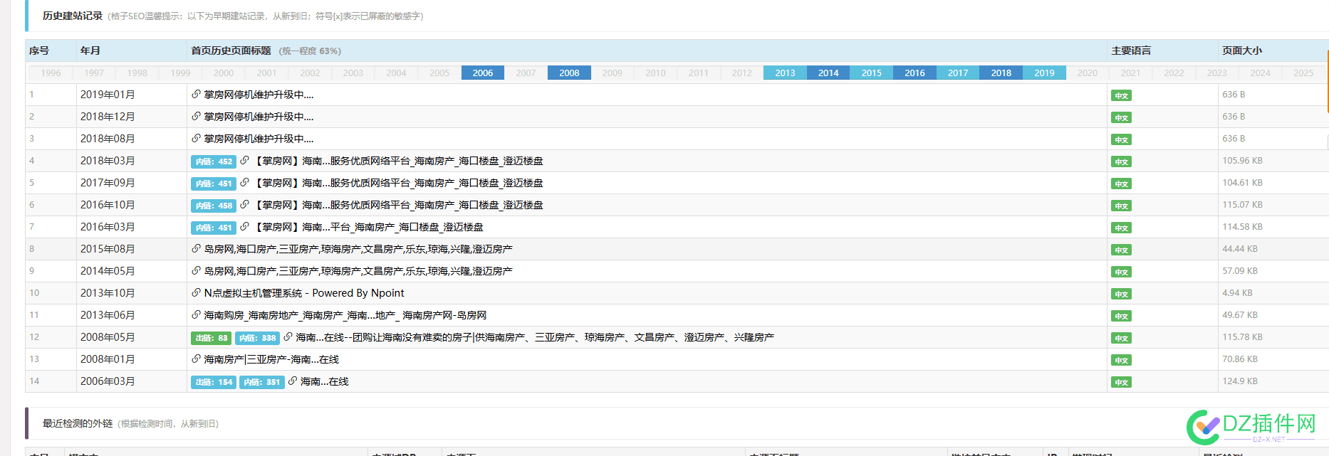
Task: Click link icon in 2013年10月 row
Action: click(196, 293)
